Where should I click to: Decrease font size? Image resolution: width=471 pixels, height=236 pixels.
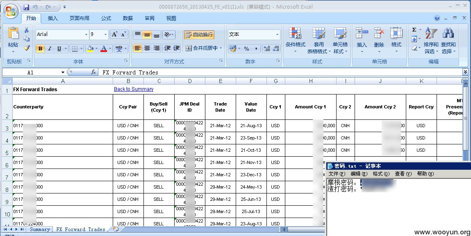pos(123,34)
